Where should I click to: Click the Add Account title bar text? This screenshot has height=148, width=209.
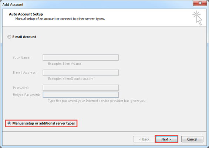click(x=13, y=4)
